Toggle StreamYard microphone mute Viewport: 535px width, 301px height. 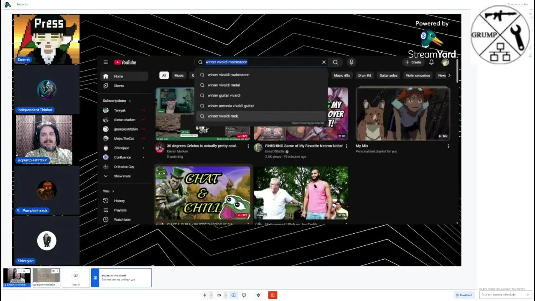[204, 295]
